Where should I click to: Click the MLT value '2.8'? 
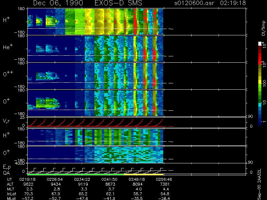pos(57,189)
